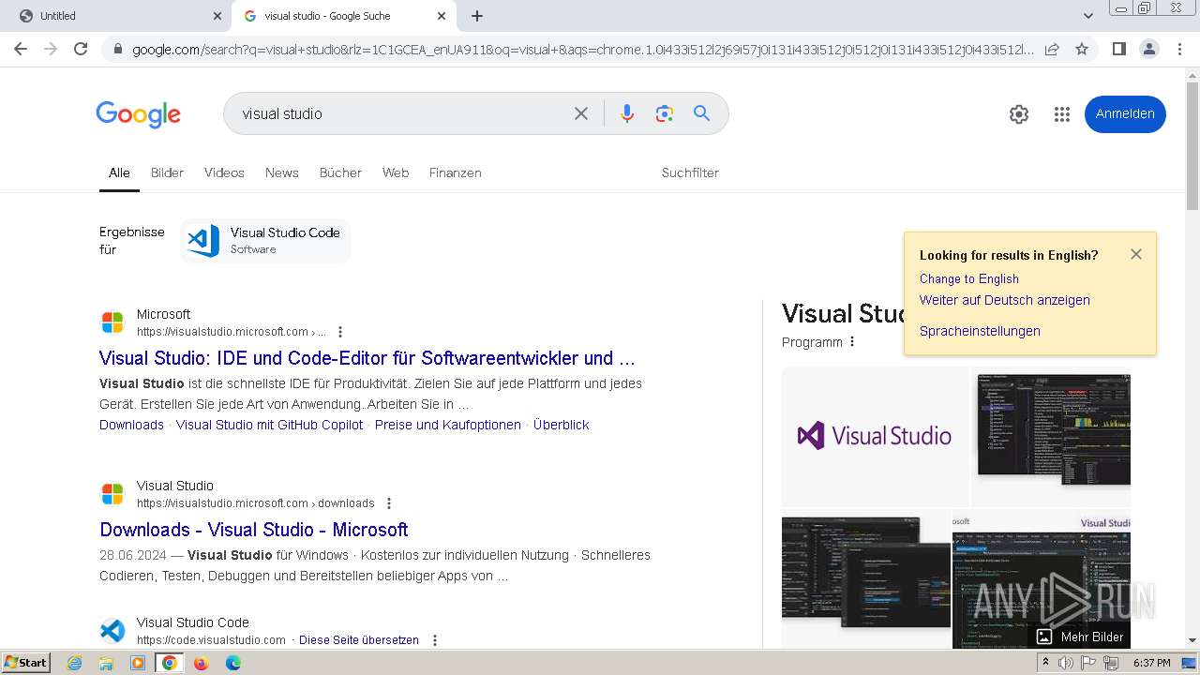Close the Untitled tab
Viewport: 1200px width, 675px height.
217,16
